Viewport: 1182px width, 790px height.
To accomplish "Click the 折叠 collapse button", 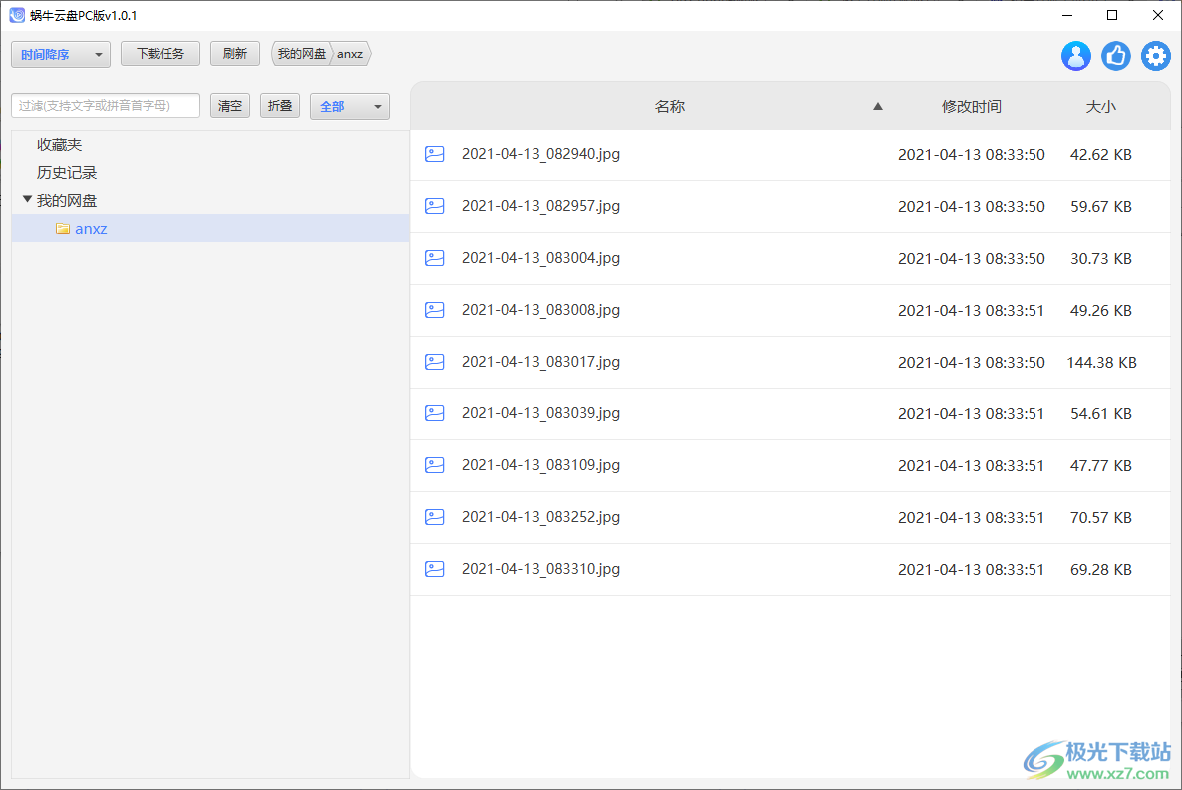I will pyautogui.click(x=280, y=106).
